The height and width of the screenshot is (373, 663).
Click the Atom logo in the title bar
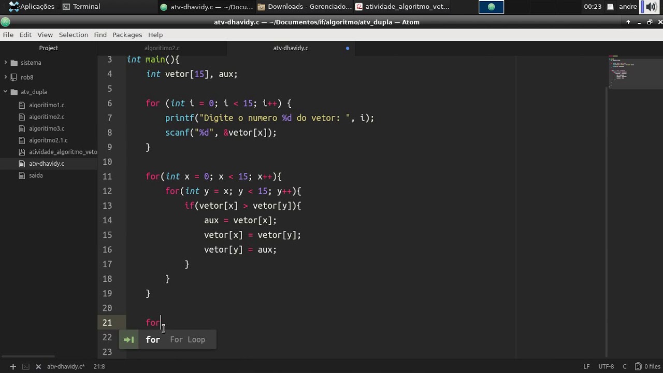click(5, 22)
